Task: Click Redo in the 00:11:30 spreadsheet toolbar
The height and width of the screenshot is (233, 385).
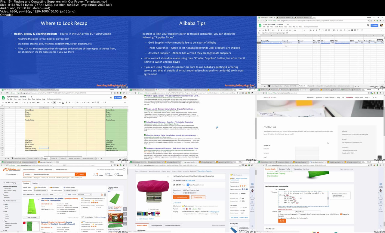Action: 263,30
